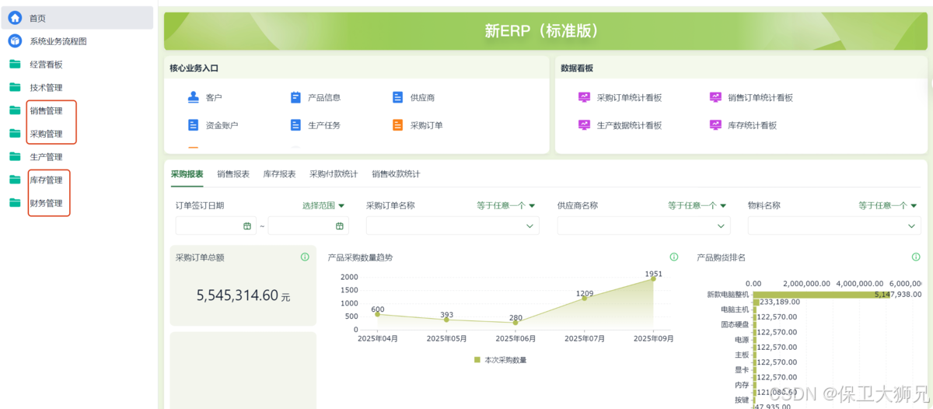Viewport: 933px width, 409px height.
Task: Click the folder icon beside 财务管理
Action: point(15,203)
